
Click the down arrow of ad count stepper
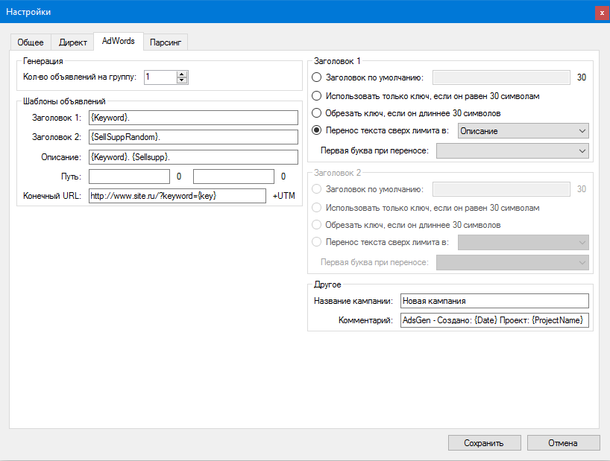181,80
